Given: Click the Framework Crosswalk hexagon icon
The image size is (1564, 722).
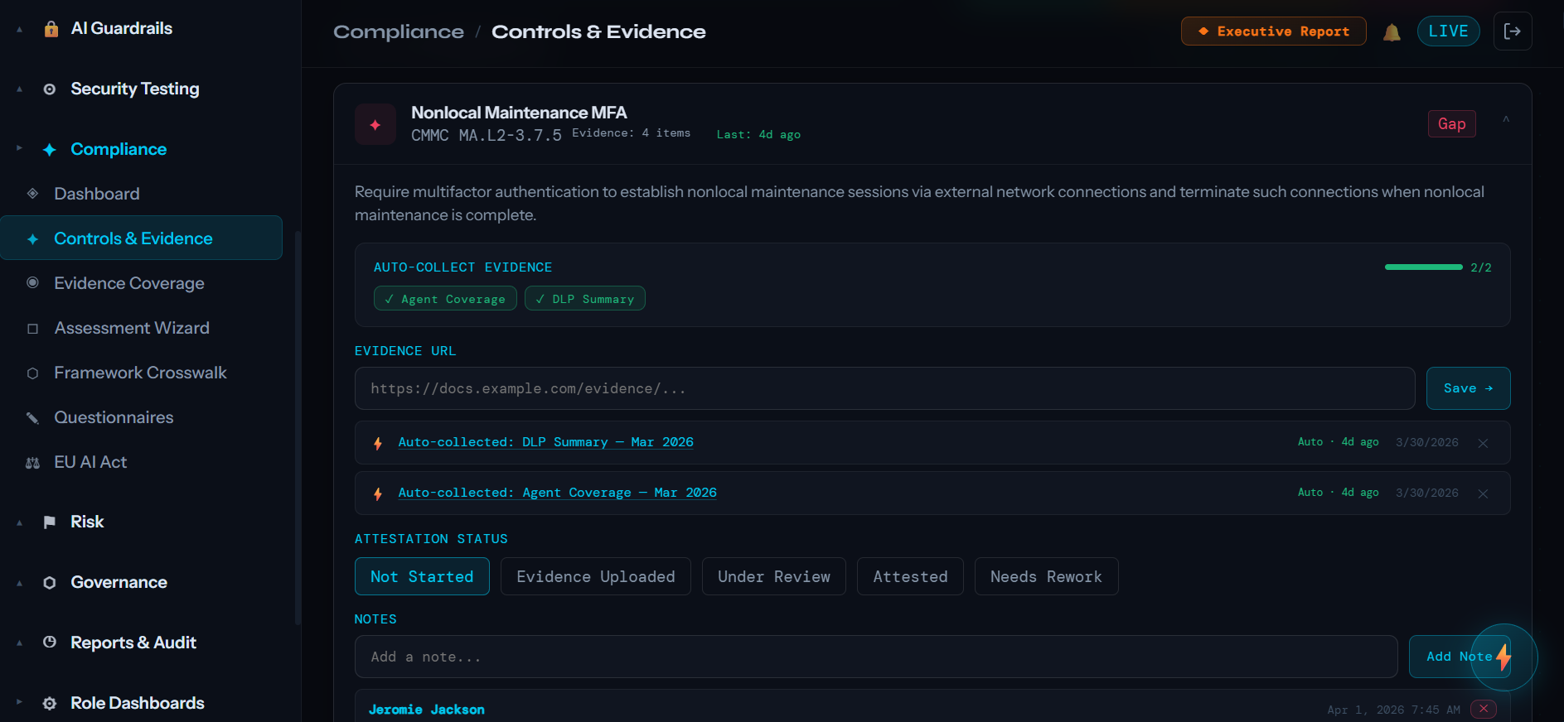Looking at the screenshot, I should (x=33, y=373).
